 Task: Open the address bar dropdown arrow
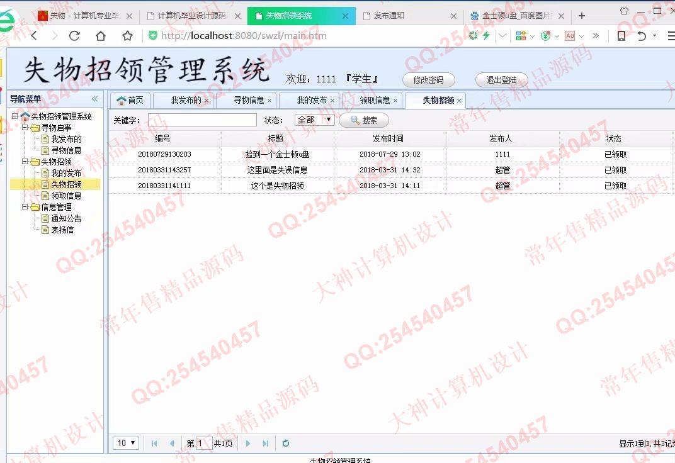point(502,36)
